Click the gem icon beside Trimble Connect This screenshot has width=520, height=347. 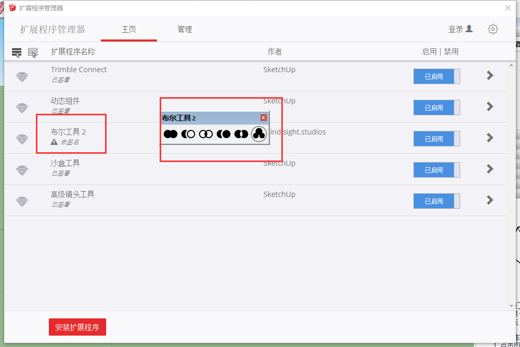pos(22,77)
